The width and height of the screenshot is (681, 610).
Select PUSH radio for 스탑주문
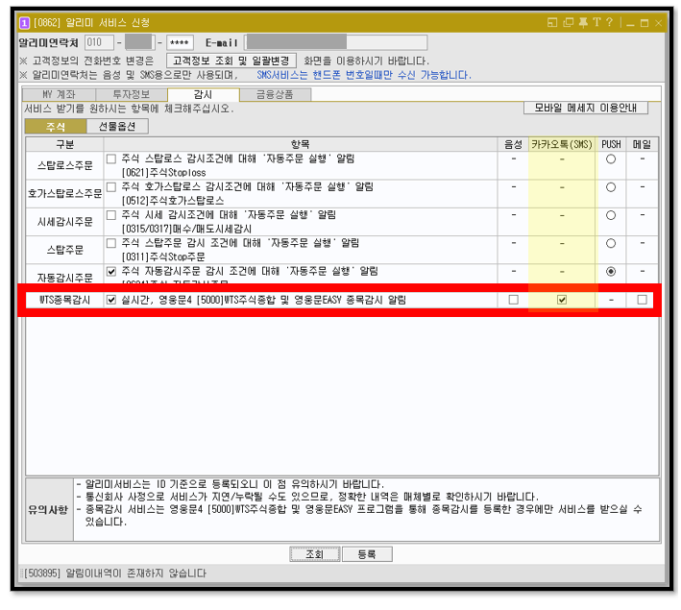(x=611, y=243)
